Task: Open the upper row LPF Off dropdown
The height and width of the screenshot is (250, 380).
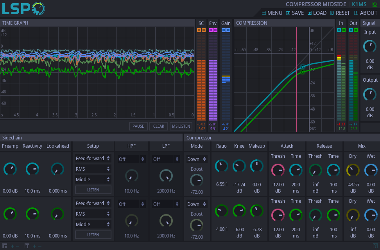Action: (x=166, y=159)
